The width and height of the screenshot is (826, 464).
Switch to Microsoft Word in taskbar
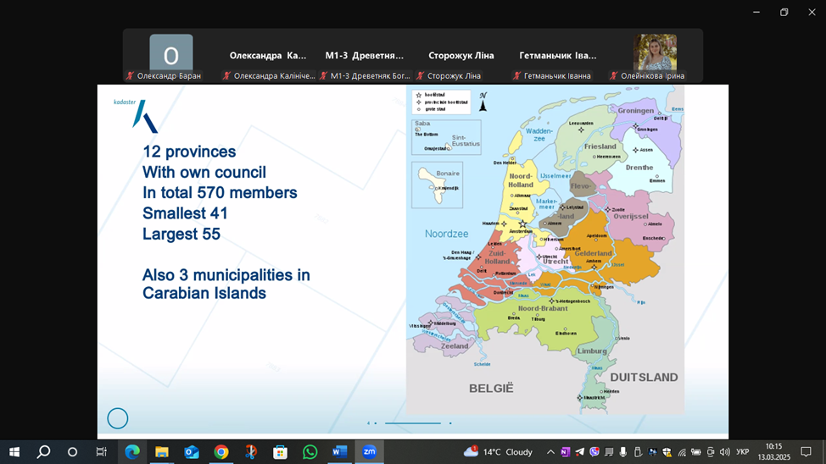(x=340, y=452)
